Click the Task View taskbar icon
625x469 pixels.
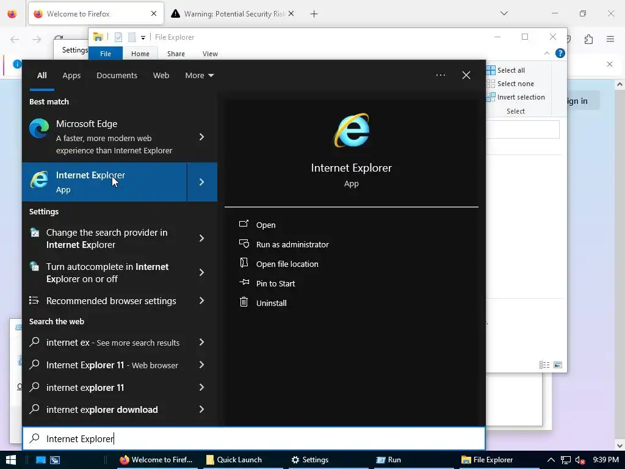(x=54, y=460)
